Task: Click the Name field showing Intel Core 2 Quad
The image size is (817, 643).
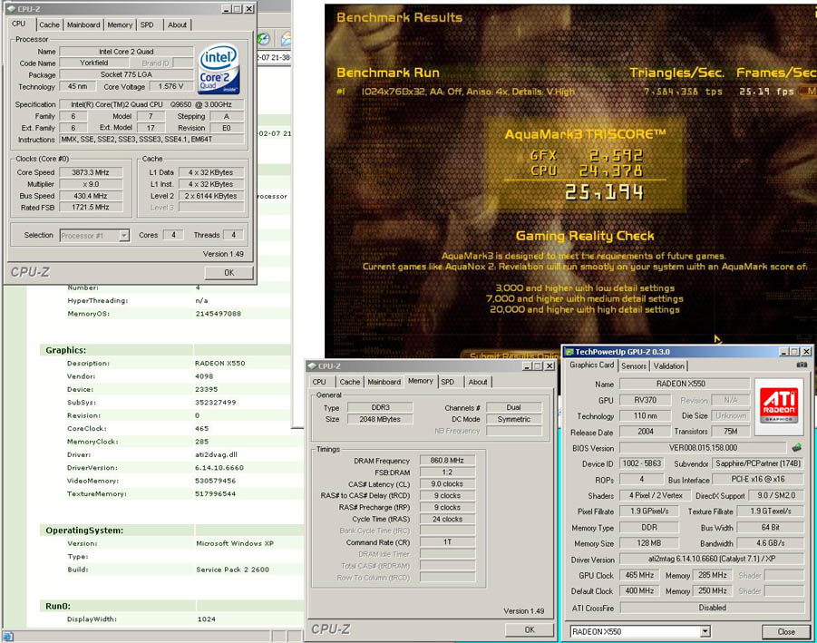Action: 126,52
